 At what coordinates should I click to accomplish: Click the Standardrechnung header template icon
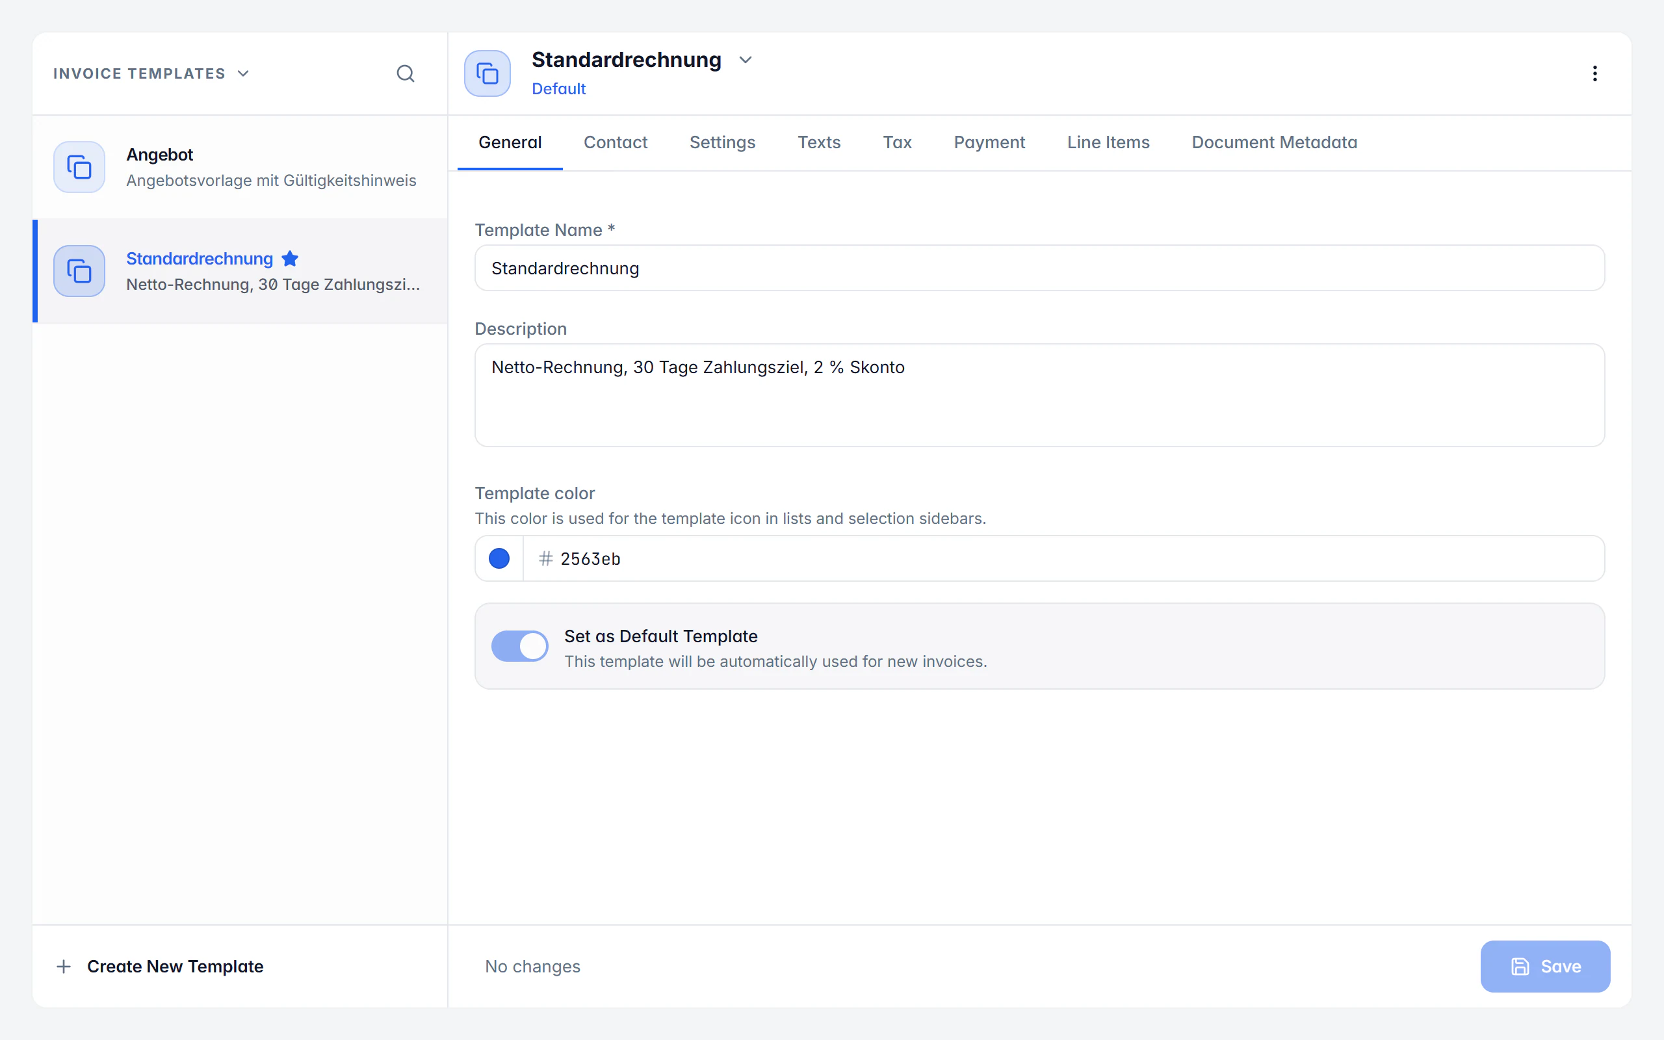pos(487,73)
